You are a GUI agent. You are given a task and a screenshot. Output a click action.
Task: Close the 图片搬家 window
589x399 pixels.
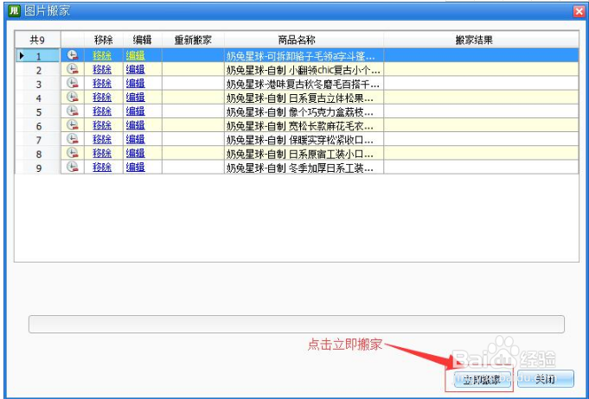[x=579, y=12]
